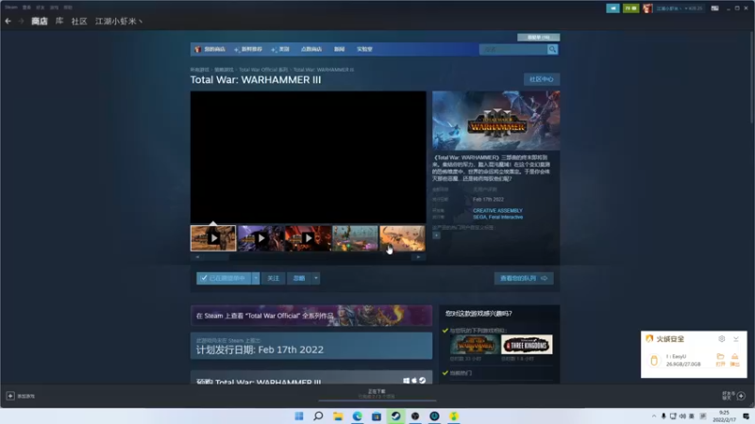Click the store search input field
Screen dimensions: 755x424
pyautogui.click(x=513, y=50)
